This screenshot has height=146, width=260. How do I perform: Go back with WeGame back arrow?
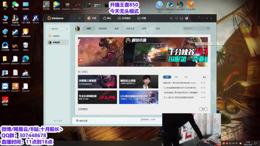pos(74,18)
